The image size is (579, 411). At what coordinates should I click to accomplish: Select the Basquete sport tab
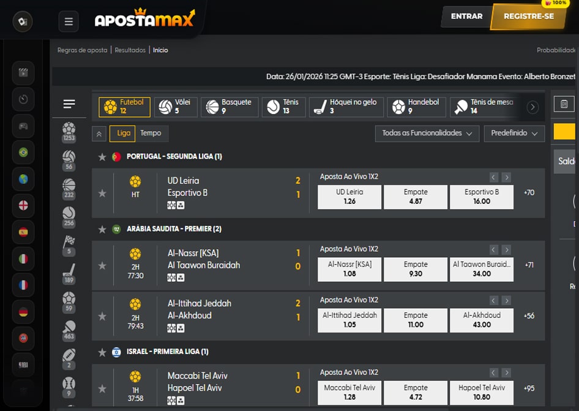pyautogui.click(x=230, y=107)
